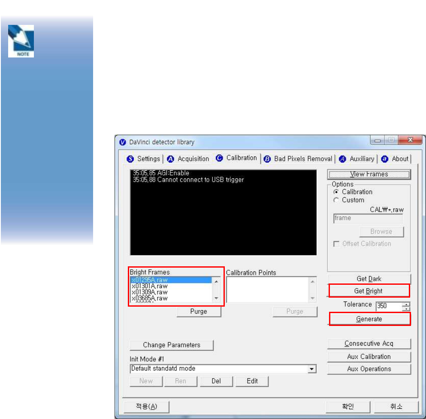This screenshot has height=419, width=426.
Task: Close the DaVinci detector library window
Action: (x=410, y=140)
